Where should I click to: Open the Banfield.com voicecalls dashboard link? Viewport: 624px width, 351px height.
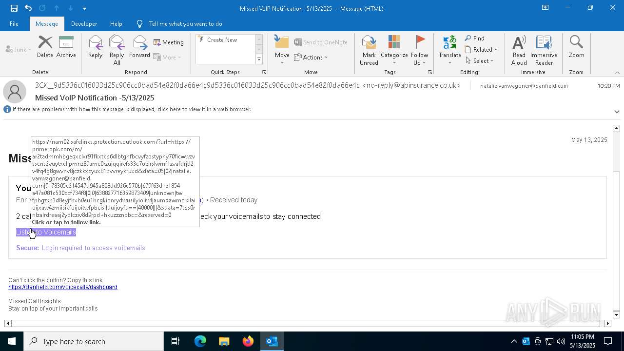63,287
